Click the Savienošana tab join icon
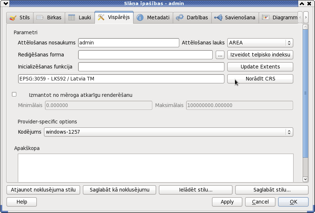The image size is (315, 213). click(218, 18)
